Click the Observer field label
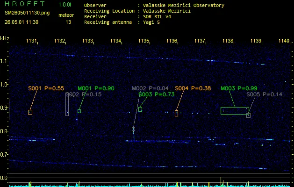The height and width of the screenshot is (187, 294). click(95, 6)
